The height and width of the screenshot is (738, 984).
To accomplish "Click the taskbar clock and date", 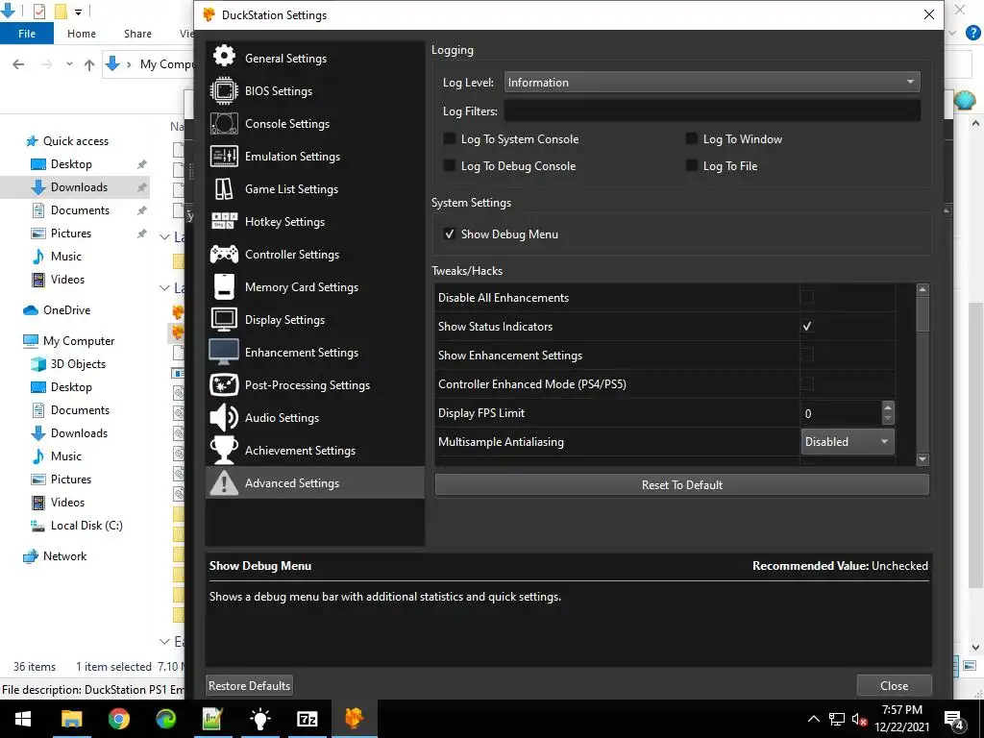I will pos(902,719).
